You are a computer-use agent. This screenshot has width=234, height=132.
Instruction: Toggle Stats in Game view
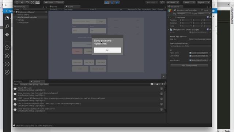tap(154, 9)
